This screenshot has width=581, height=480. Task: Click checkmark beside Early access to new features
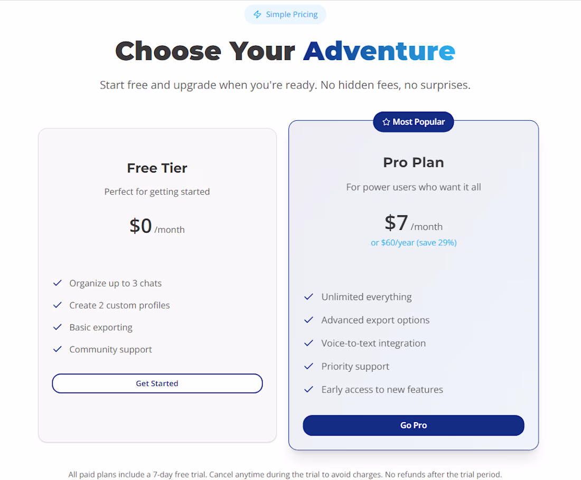pos(309,390)
